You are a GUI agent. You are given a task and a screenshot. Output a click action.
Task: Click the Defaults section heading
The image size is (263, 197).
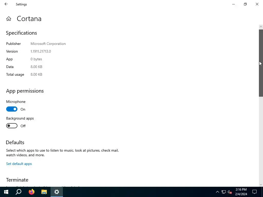(15, 142)
